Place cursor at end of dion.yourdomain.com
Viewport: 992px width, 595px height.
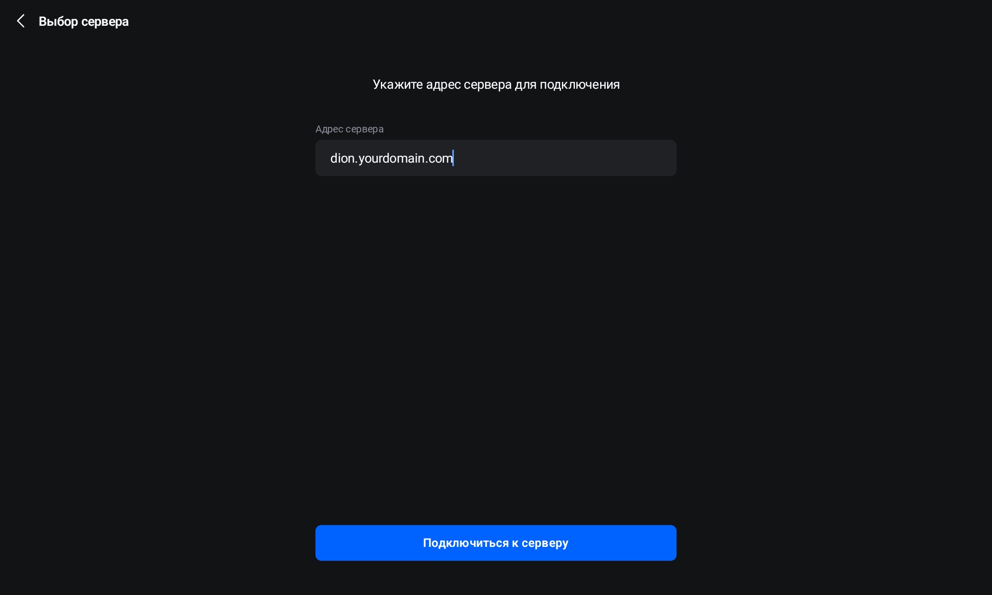click(x=453, y=158)
